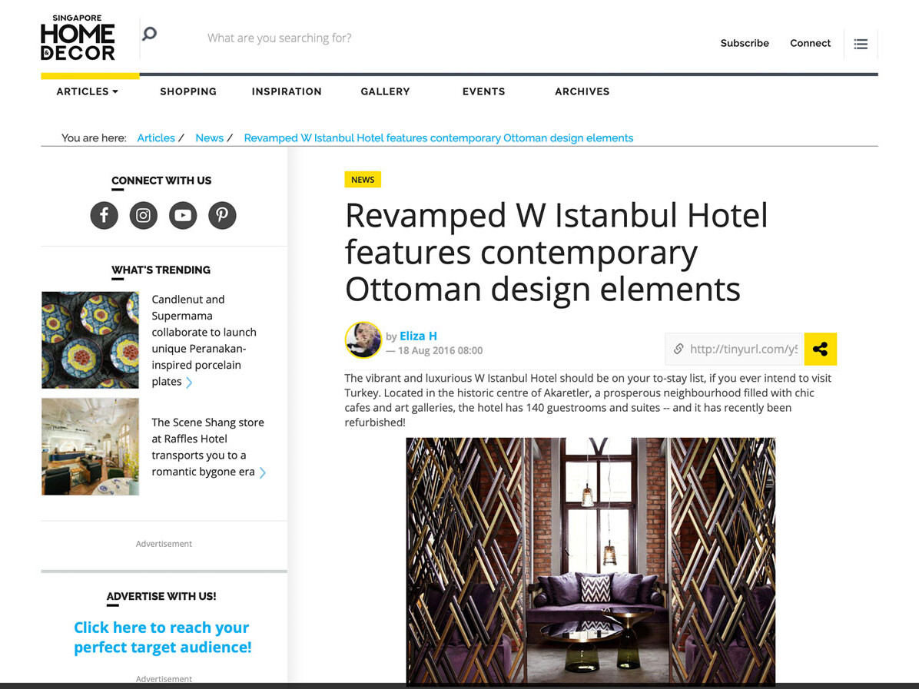Click the Subscribe link

tap(745, 43)
